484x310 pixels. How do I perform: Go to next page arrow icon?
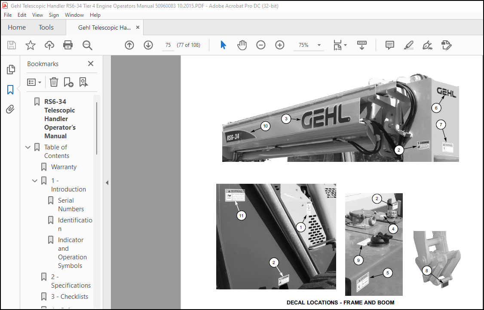[148, 45]
